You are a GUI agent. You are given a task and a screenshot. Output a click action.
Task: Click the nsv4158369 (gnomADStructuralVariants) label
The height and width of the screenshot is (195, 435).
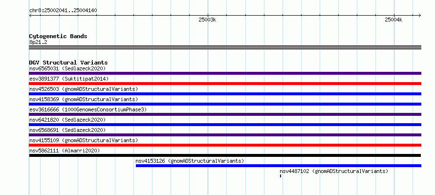coord(84,99)
